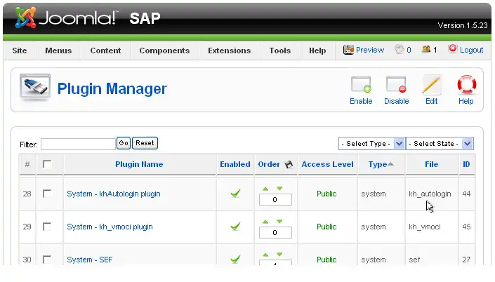Select checkbox for khAutologin plugin row

pos(47,194)
